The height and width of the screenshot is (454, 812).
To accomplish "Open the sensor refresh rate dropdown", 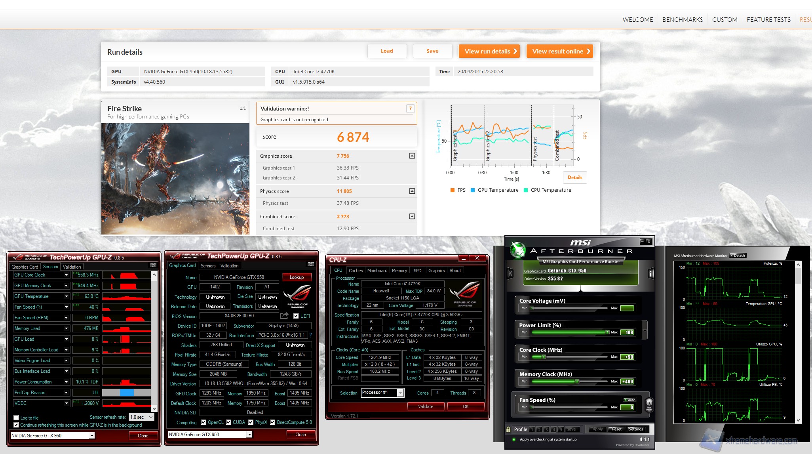I will (141, 417).
